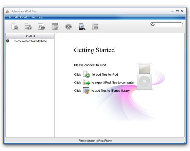Click the Joboshare app icon in title bar

click(x=7, y=11)
